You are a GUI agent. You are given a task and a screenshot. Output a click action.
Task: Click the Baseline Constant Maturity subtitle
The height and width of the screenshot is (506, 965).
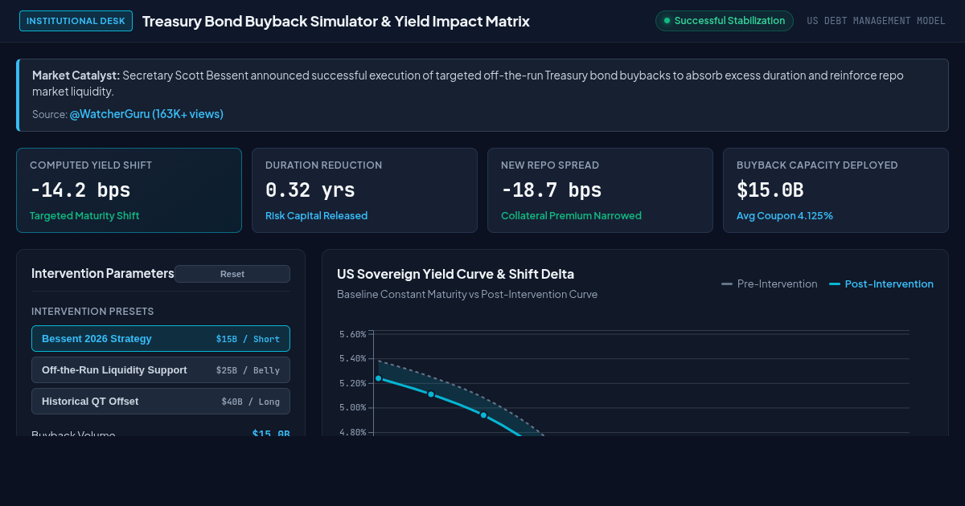pyautogui.click(x=467, y=294)
